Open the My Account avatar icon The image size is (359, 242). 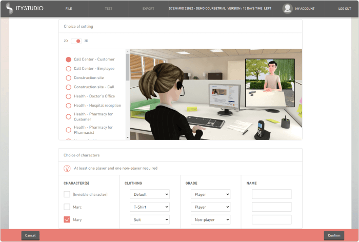click(287, 9)
